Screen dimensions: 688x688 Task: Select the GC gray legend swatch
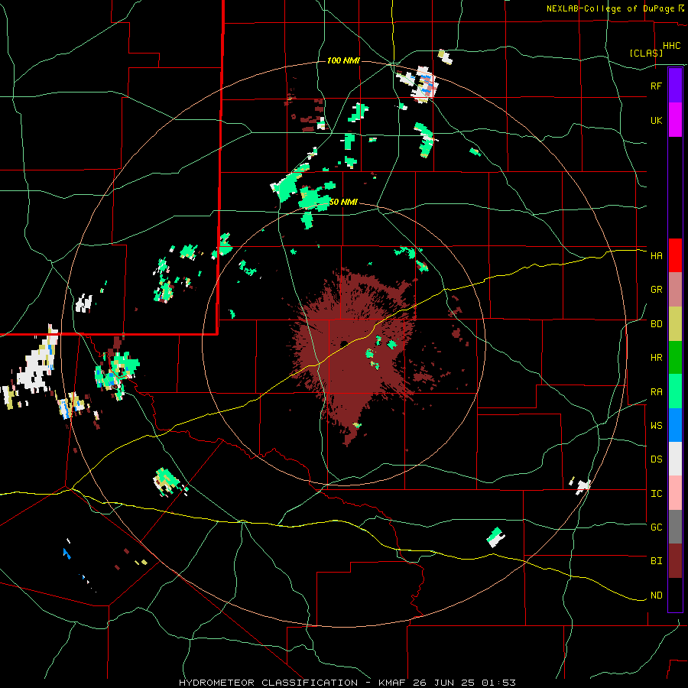pyautogui.click(x=675, y=527)
